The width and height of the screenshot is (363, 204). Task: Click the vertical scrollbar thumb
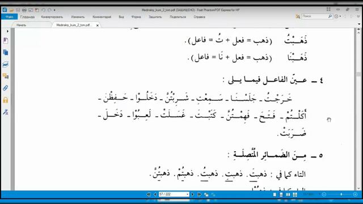tap(359, 74)
